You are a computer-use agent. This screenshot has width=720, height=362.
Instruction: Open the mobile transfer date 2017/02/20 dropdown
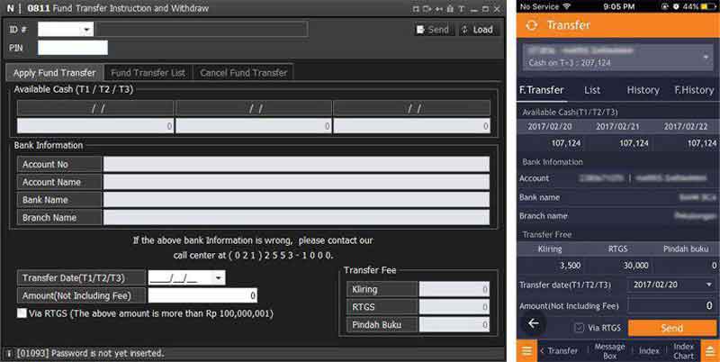click(672, 285)
